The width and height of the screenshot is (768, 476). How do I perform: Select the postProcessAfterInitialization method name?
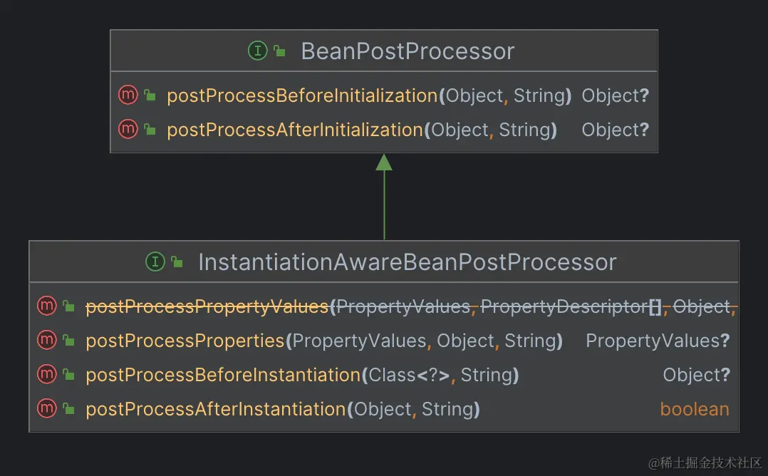(x=295, y=130)
